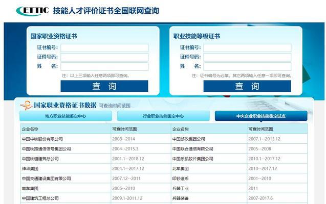This screenshot has height=204, width=326.
Task: Click row 中国铁路通信信号集团公司
Action: pyautogui.click(x=47, y=149)
